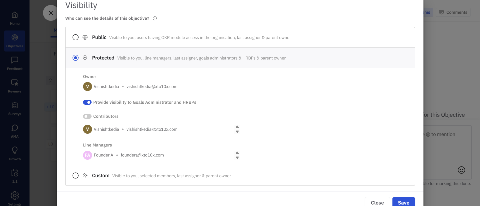The height and width of the screenshot is (206, 480).
Task: Click the info icon beside visibility question
Action: point(155,18)
